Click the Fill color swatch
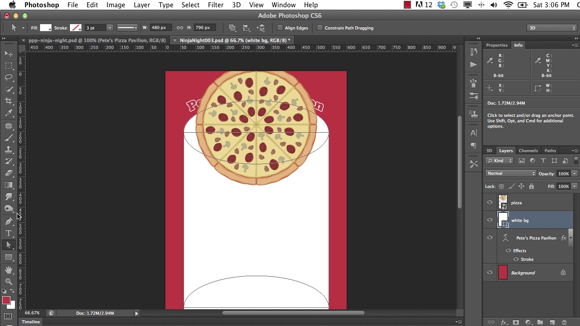The width and height of the screenshot is (580, 326). click(45, 28)
